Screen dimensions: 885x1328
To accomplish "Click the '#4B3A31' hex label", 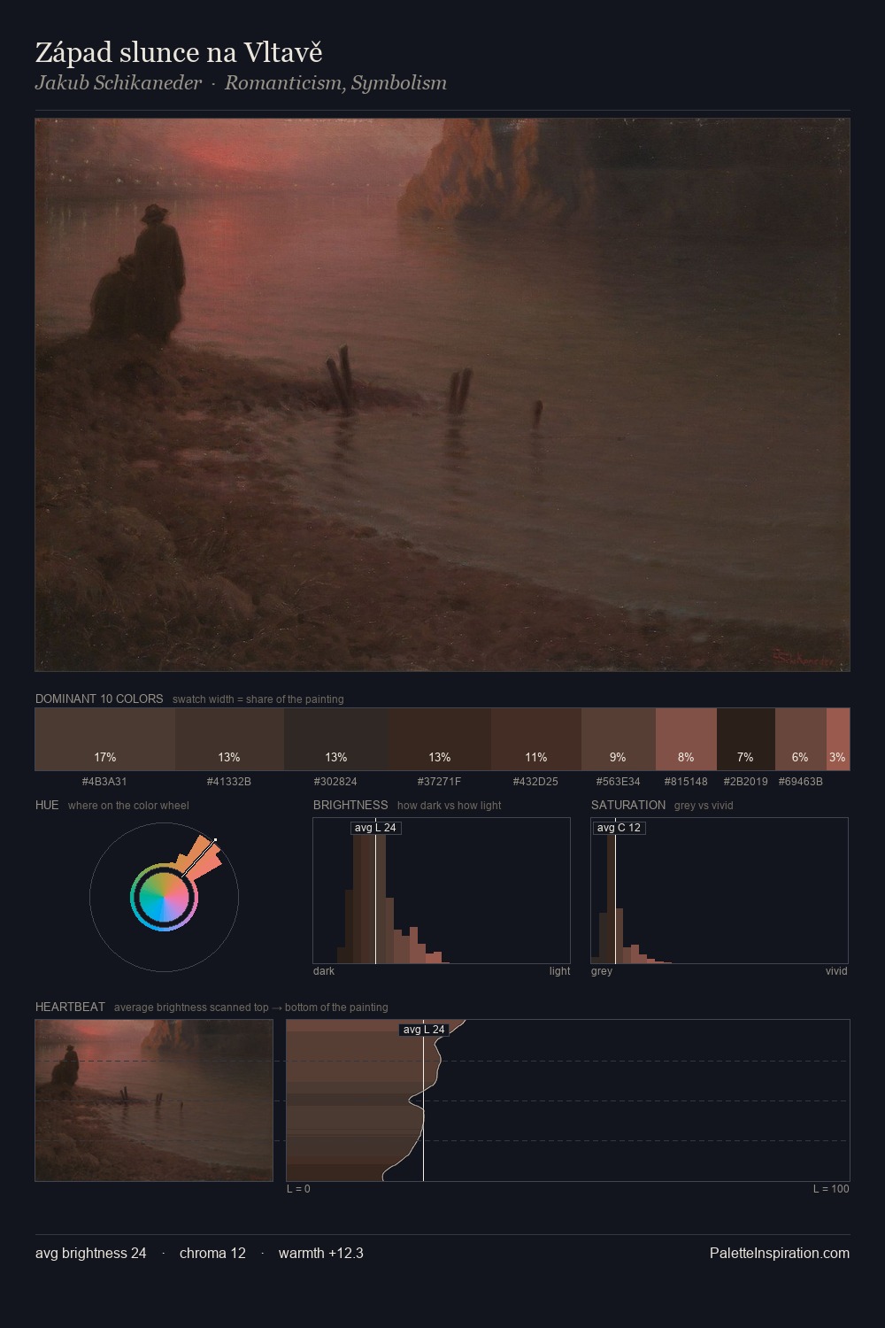I will [x=104, y=782].
